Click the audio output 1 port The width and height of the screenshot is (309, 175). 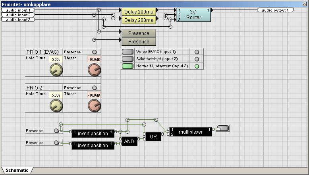coord(275,10)
